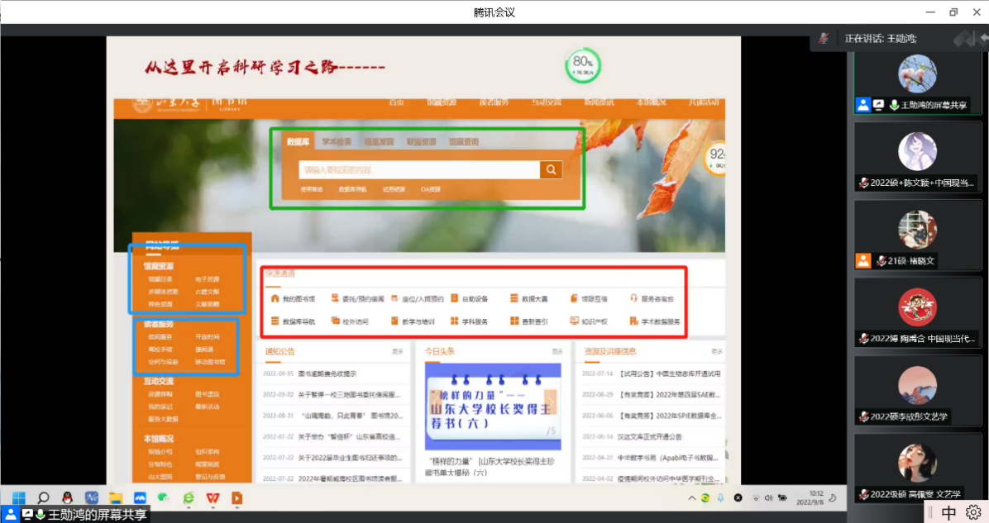Image resolution: width=989 pixels, height=523 pixels.
Task: Click the 今日头条 book recommendation banner
Action: (x=491, y=405)
